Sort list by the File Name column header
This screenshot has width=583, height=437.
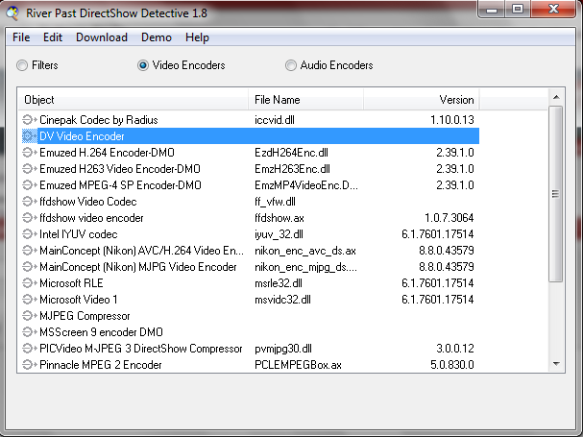pyautogui.click(x=306, y=100)
